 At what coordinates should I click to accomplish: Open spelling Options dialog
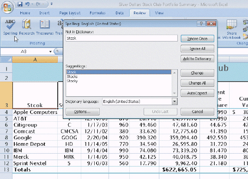pyautogui.click(x=83, y=112)
